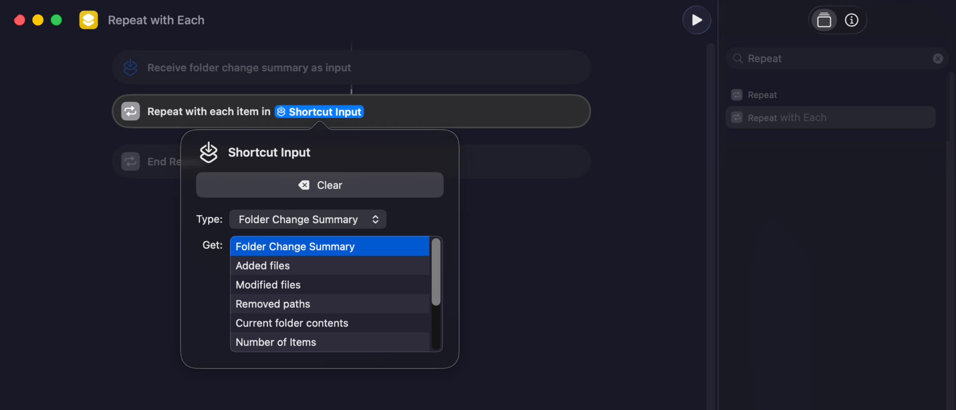Click the Shortcut Input variable token
Screen dimensions: 956x410
(x=319, y=111)
